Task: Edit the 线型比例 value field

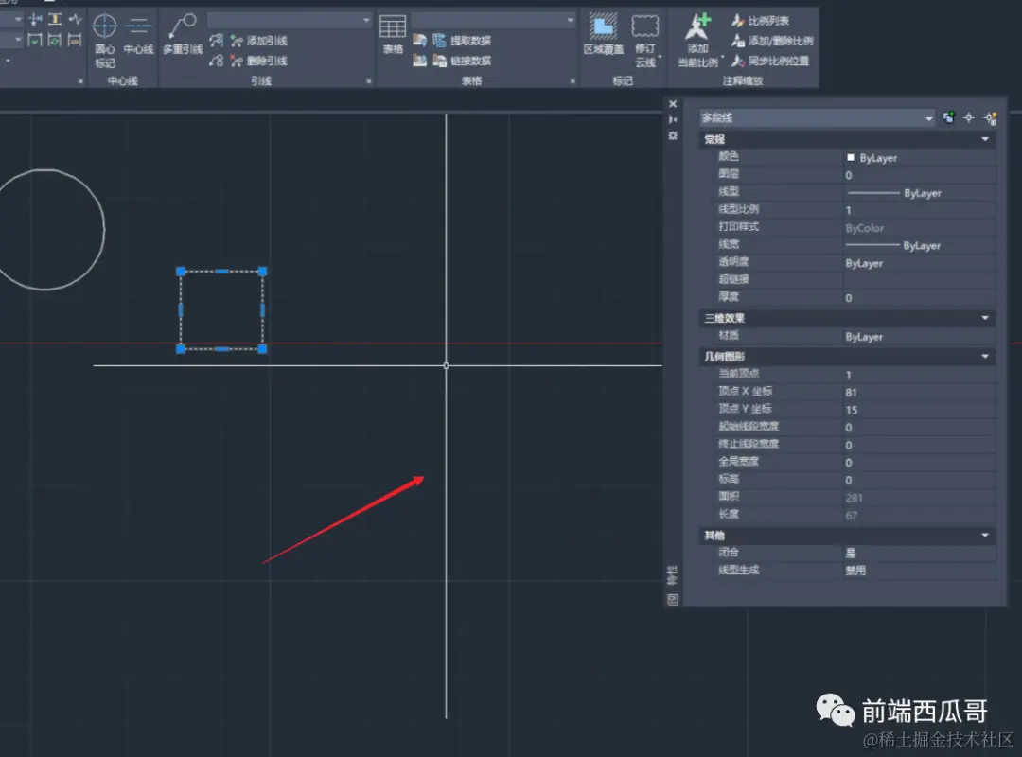Action: pyautogui.click(x=919, y=210)
